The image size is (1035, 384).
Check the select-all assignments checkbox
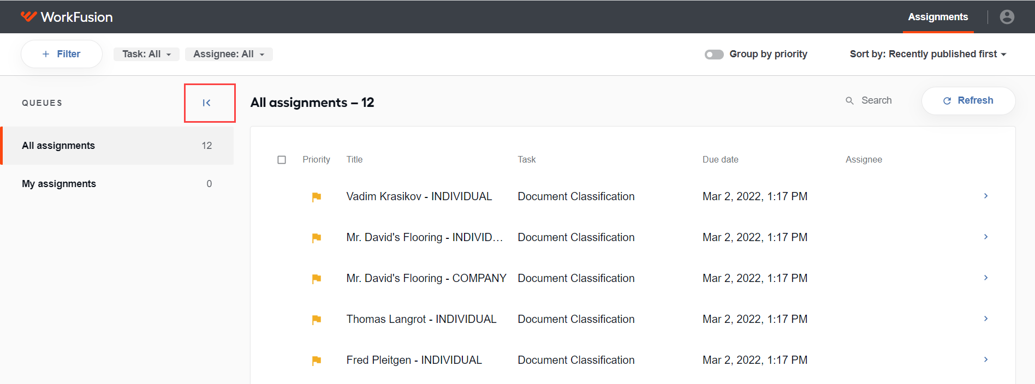point(282,160)
